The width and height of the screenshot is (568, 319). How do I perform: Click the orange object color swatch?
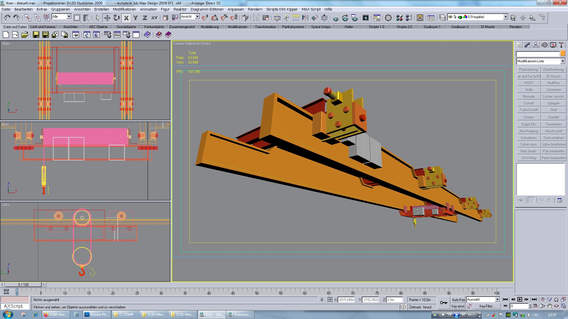click(563, 54)
